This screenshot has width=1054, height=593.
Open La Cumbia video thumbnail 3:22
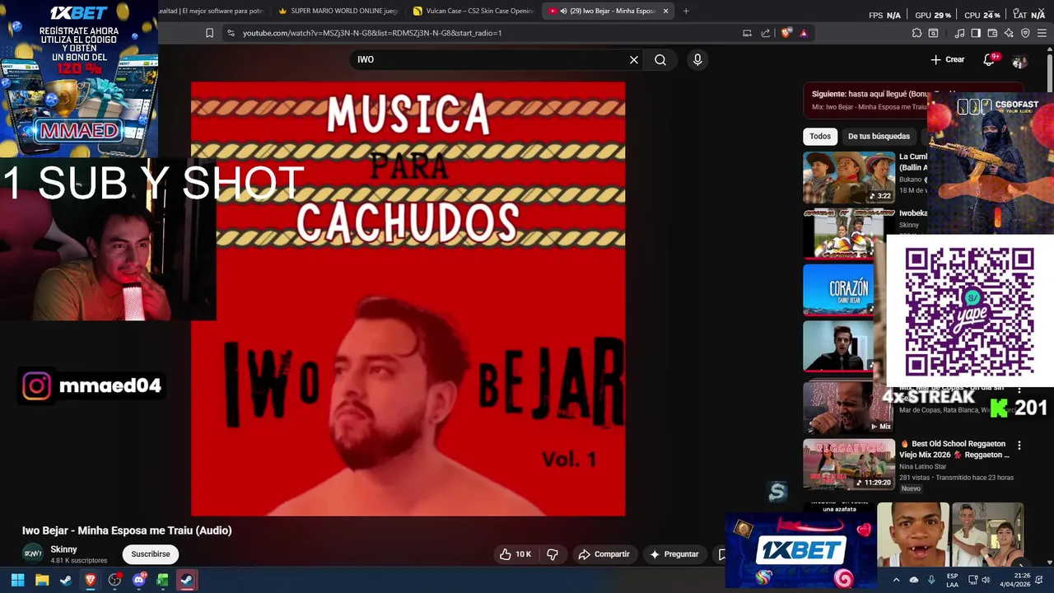click(849, 178)
